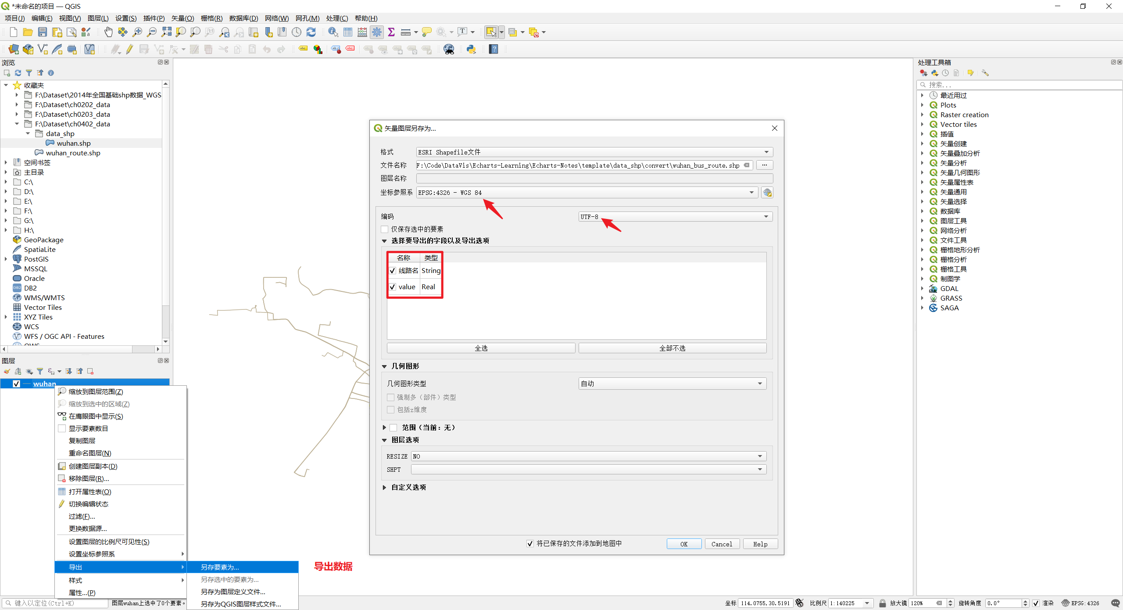
Task: Click the Help button in dialog
Action: tap(760, 544)
